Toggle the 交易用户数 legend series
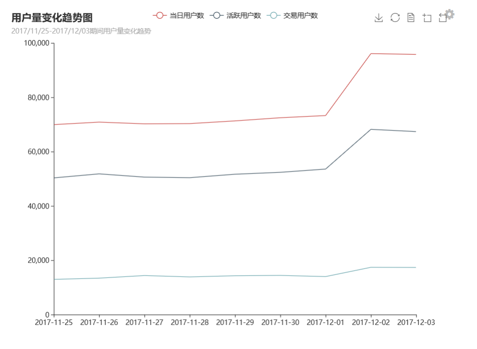Viewport: 477px width, 349px height. 292,15
